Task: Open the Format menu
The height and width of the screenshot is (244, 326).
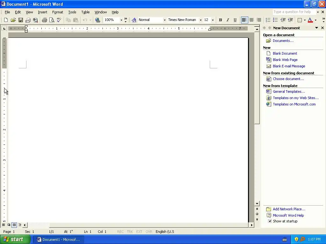Action: click(58, 12)
